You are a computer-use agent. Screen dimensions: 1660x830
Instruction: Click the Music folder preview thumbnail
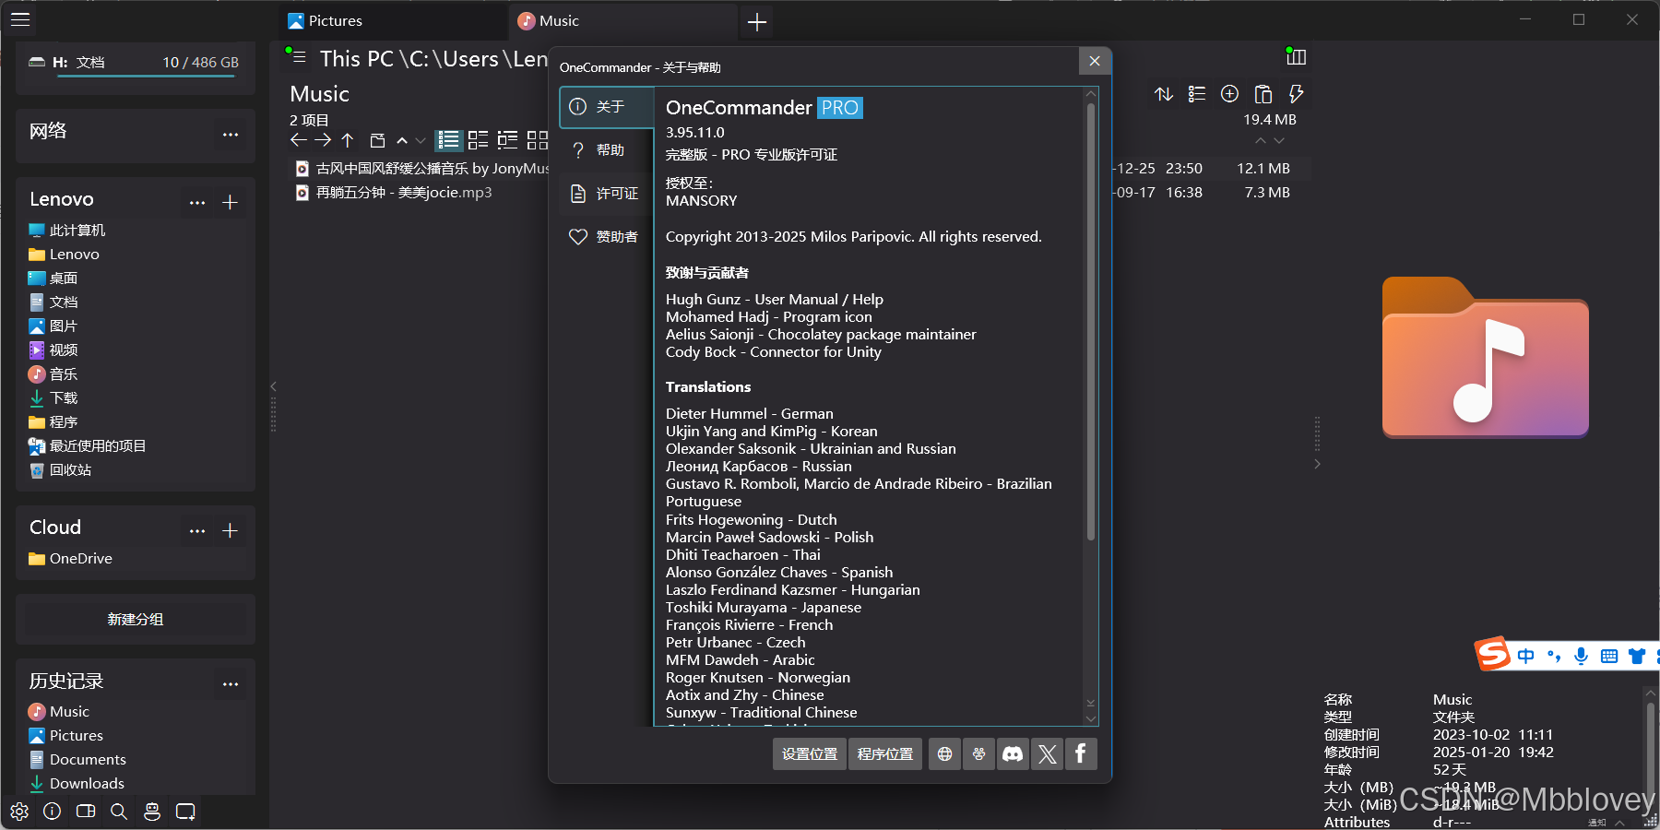click(x=1485, y=358)
